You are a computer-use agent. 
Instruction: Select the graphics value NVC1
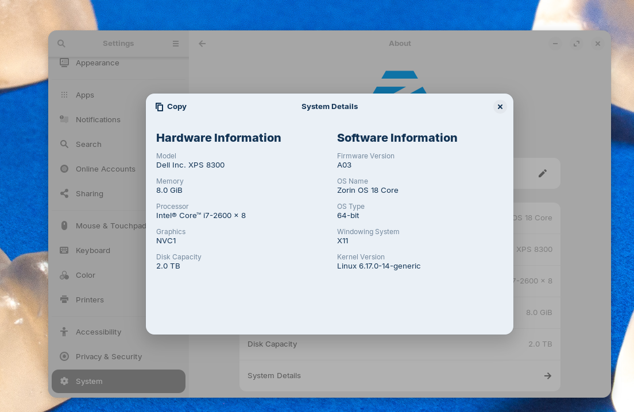tap(166, 241)
